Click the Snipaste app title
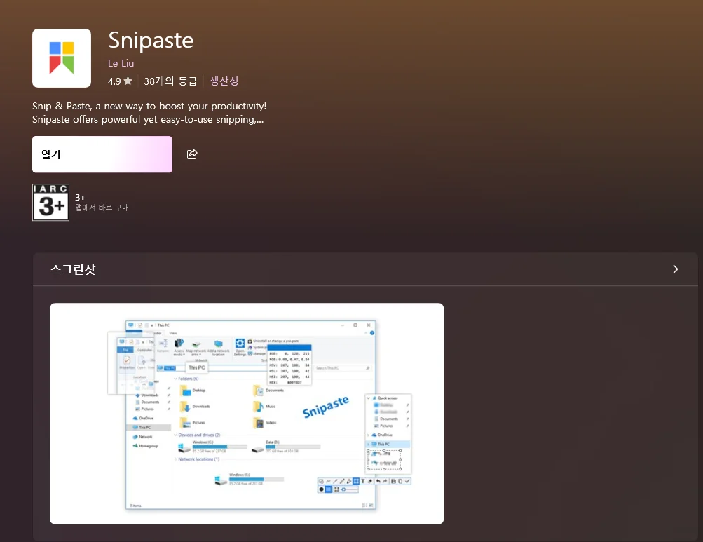Screen dimensions: 703x542 tap(151, 41)
